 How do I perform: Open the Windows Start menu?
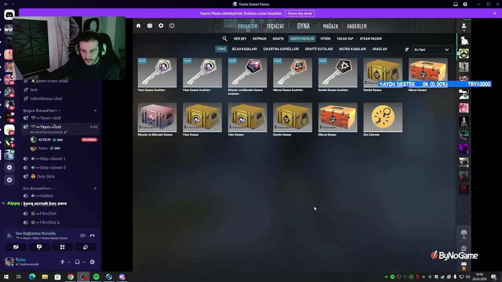pyautogui.click(x=6, y=277)
